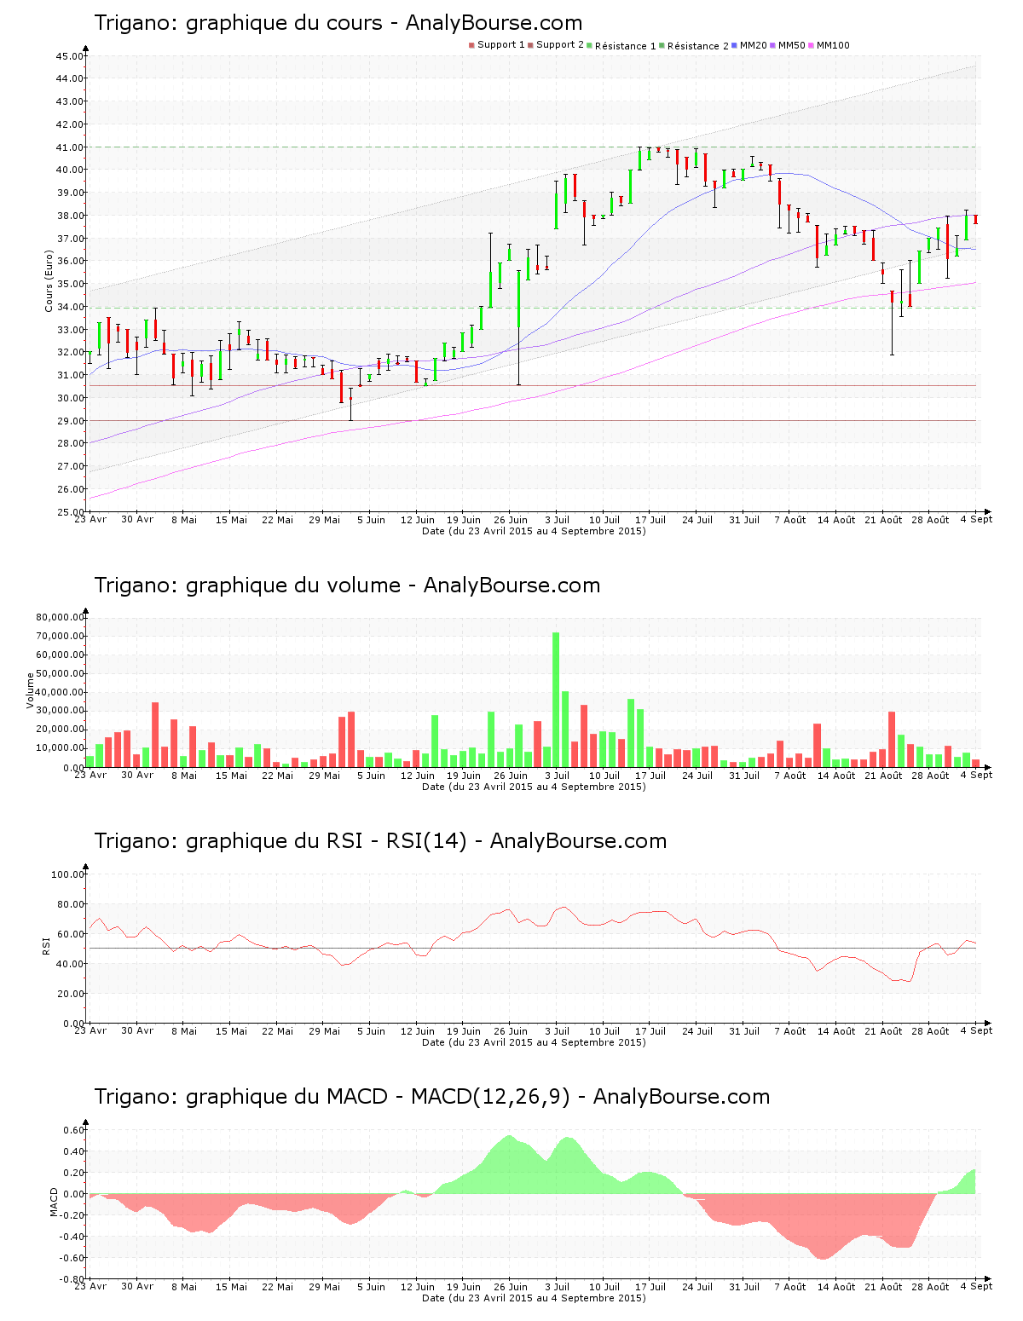Viewport: 1023px width, 1321px height.
Task: Click the 41.00 value on the price axis
Action: point(70,147)
